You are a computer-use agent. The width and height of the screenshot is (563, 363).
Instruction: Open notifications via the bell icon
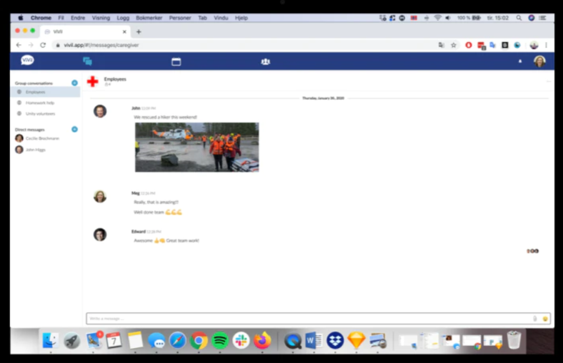coord(519,61)
